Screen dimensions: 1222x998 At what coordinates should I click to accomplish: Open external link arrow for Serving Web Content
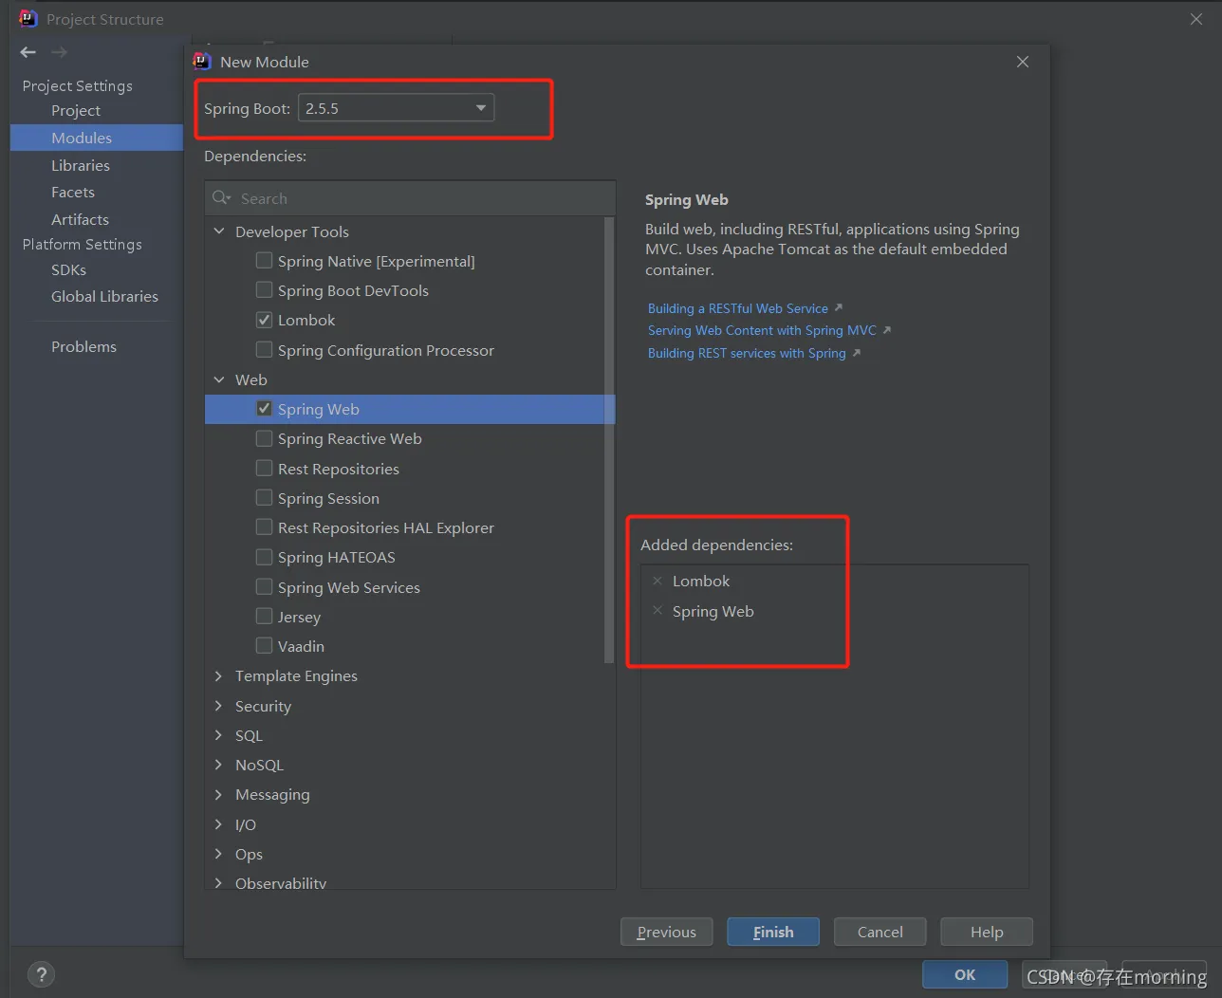coord(887,330)
